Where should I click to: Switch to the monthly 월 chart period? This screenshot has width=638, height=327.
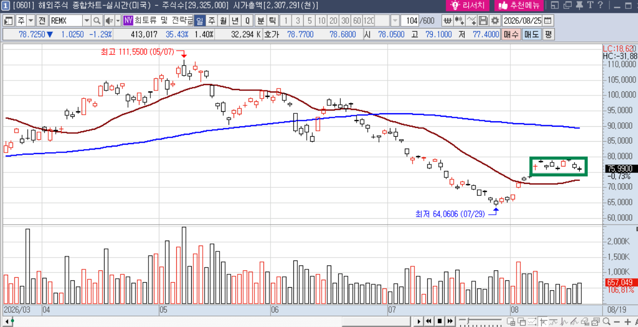click(x=223, y=21)
